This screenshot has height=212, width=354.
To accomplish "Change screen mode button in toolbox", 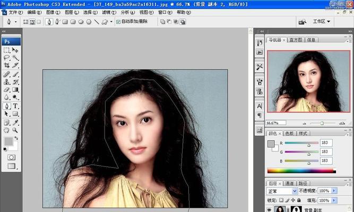I will pyautogui.click(x=11, y=166).
